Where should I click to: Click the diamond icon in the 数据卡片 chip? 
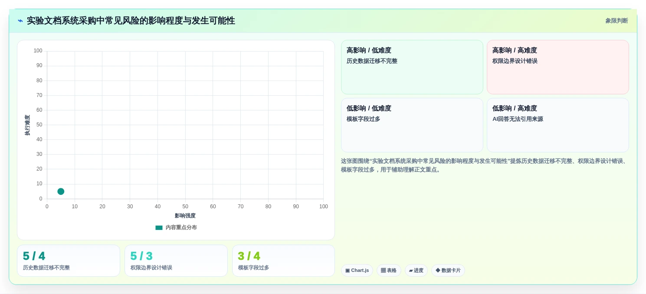438,271
